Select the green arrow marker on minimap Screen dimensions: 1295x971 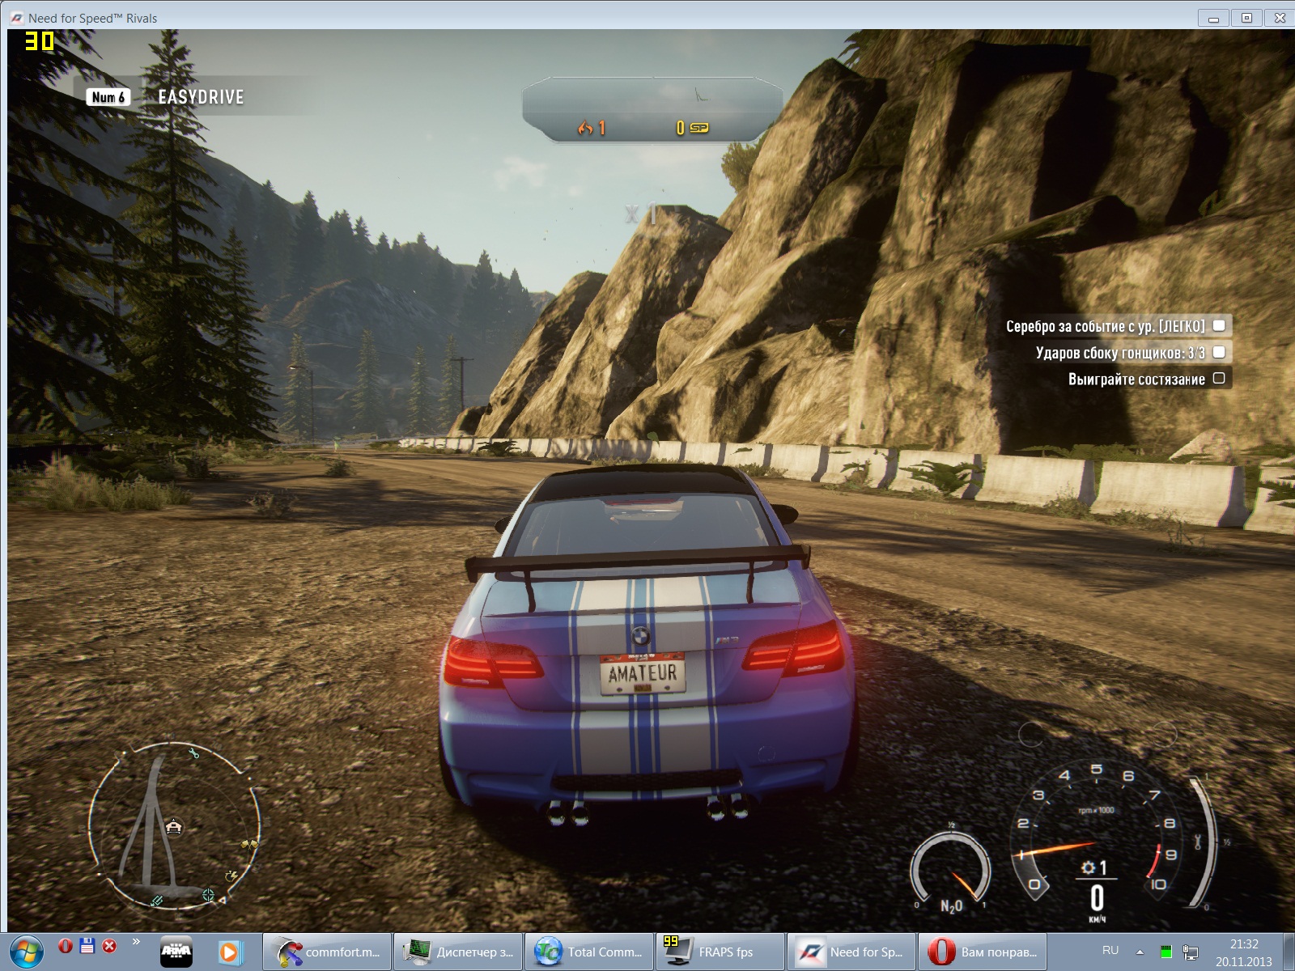[x=156, y=900]
